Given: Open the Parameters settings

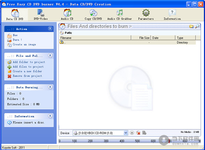Looking at the screenshot, I should click(146, 14).
